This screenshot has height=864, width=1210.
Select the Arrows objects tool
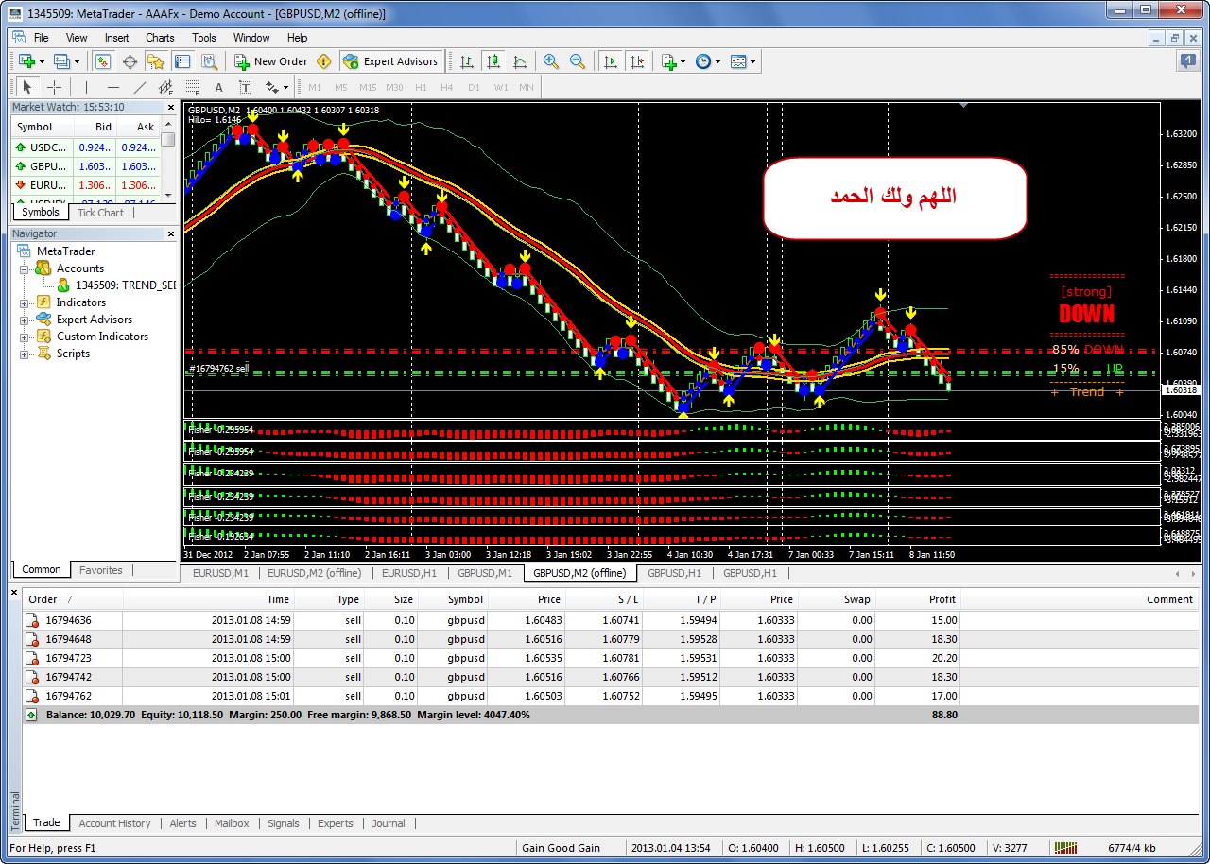pos(272,87)
